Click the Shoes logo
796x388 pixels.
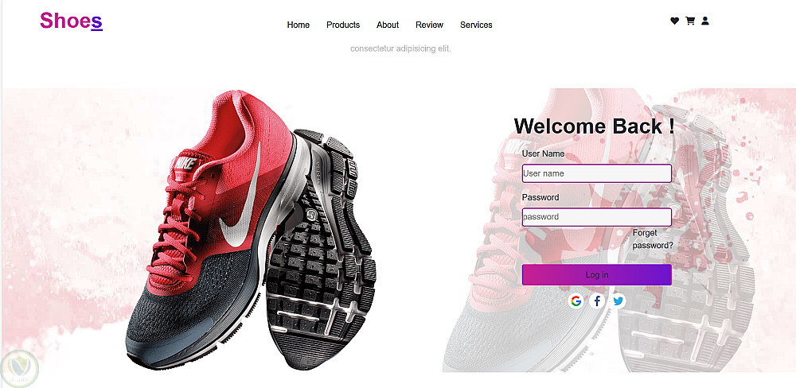pos(71,21)
